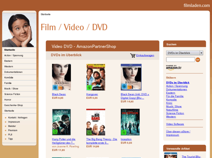Image resolution: width=212 pixels, height=158 pixels.
Task: Open the Black Swan title link
Action: (59, 95)
